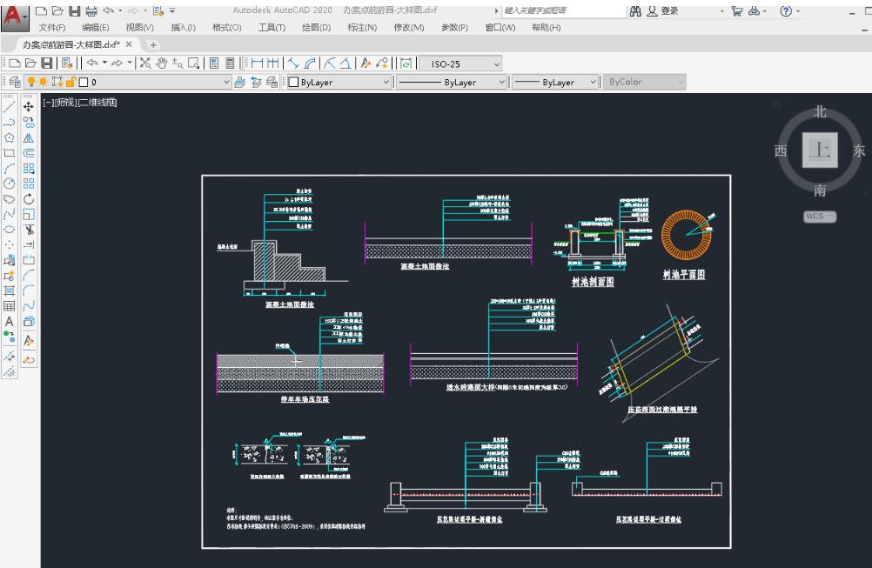
Task: Select the Trim scissors tool
Action: pyautogui.click(x=29, y=230)
